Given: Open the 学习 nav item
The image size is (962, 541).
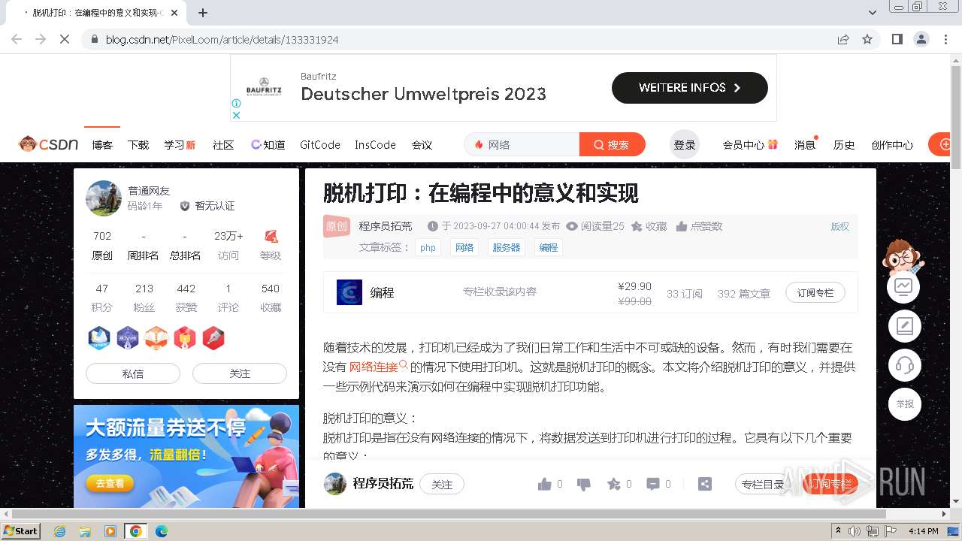Looking at the screenshot, I should 180,145.
